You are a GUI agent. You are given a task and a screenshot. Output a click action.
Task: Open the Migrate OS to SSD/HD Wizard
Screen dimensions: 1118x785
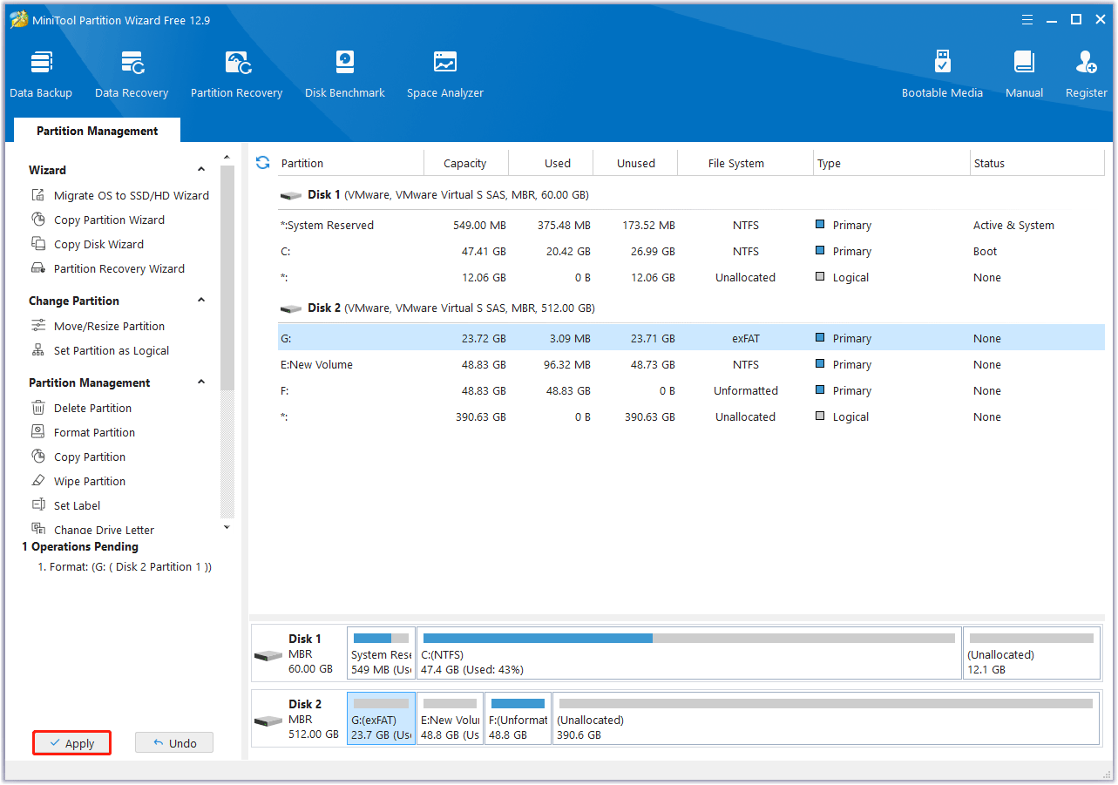(x=131, y=195)
